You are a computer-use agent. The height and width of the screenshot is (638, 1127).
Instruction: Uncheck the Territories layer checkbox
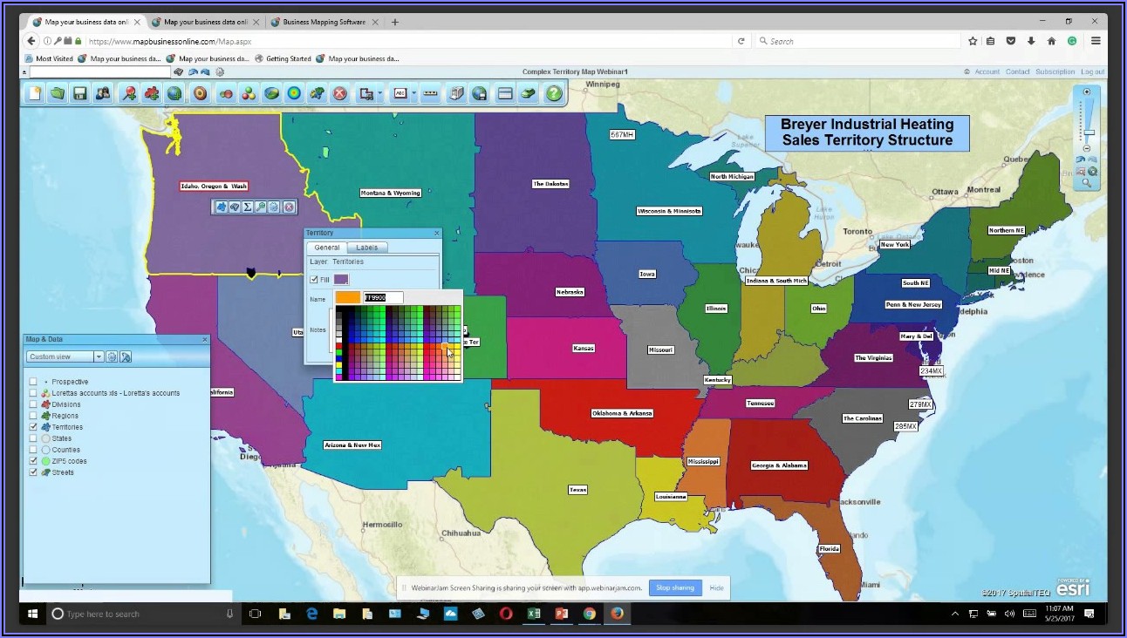coord(34,427)
